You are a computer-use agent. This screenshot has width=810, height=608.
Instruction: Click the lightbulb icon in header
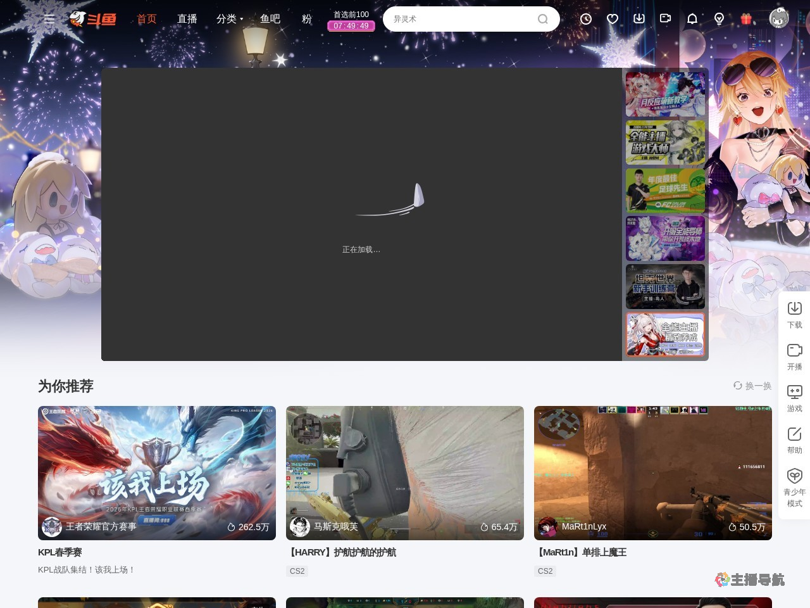click(719, 19)
